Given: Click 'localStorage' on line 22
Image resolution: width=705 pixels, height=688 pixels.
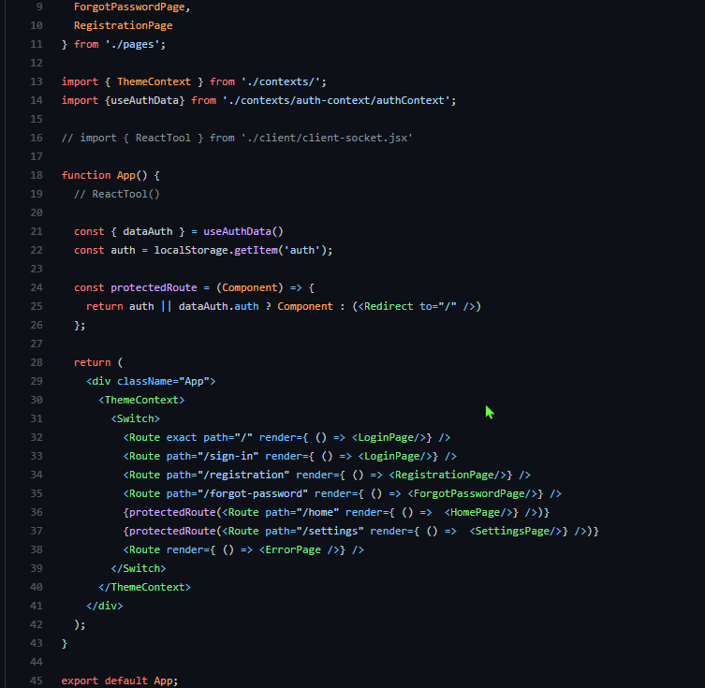Looking at the screenshot, I should tap(191, 250).
